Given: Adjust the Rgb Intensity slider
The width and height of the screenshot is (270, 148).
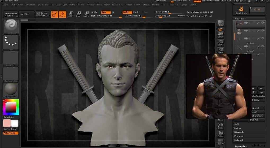Looking at the screenshot, I should pos(107,16).
